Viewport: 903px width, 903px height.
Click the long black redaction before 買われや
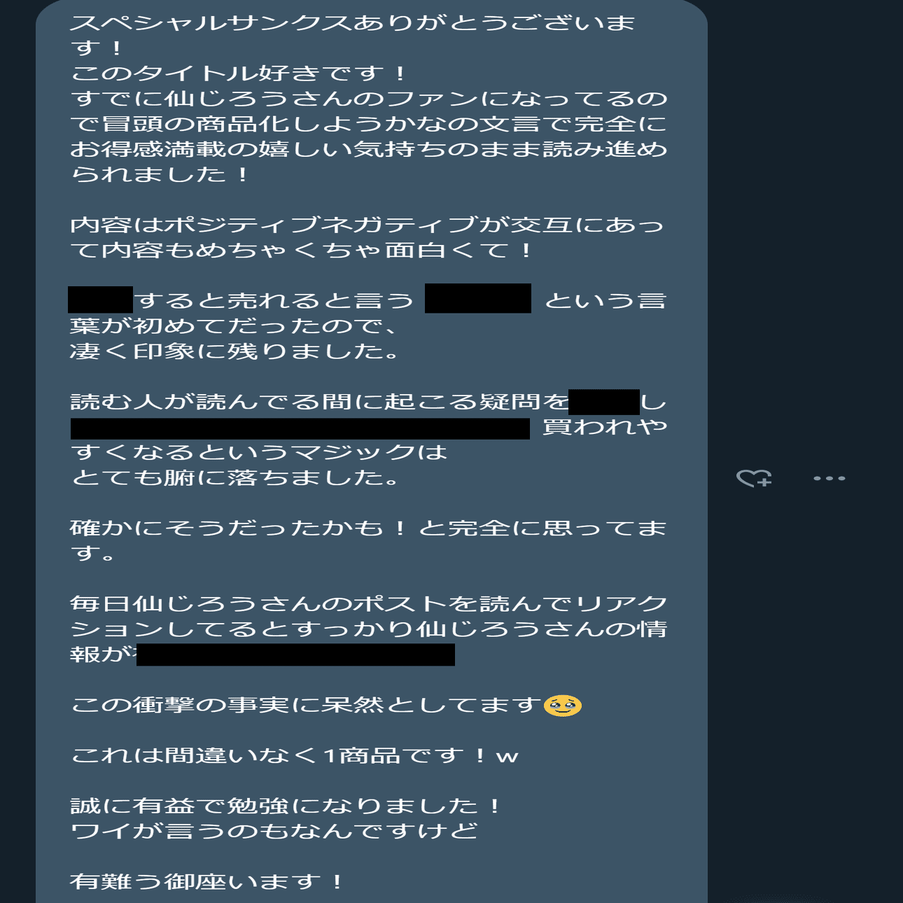[x=300, y=428]
